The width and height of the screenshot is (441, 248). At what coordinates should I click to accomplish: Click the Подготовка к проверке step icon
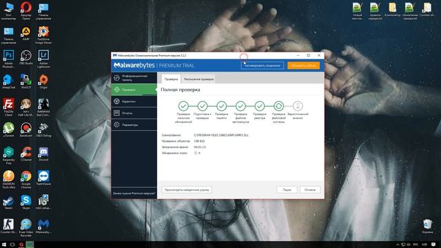coord(203,106)
